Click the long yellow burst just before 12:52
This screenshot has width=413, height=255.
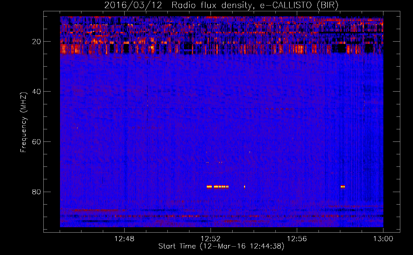click(209, 186)
